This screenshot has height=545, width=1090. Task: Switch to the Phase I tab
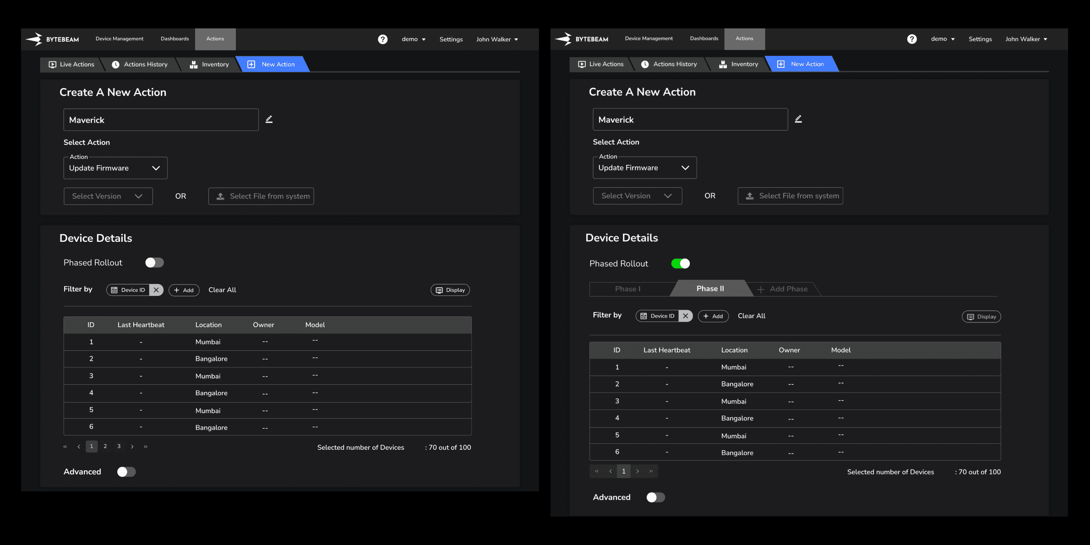627,289
